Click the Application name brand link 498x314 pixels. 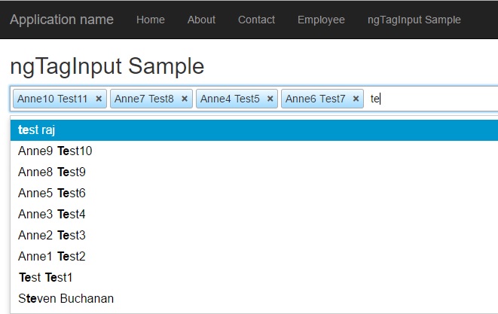[62, 20]
